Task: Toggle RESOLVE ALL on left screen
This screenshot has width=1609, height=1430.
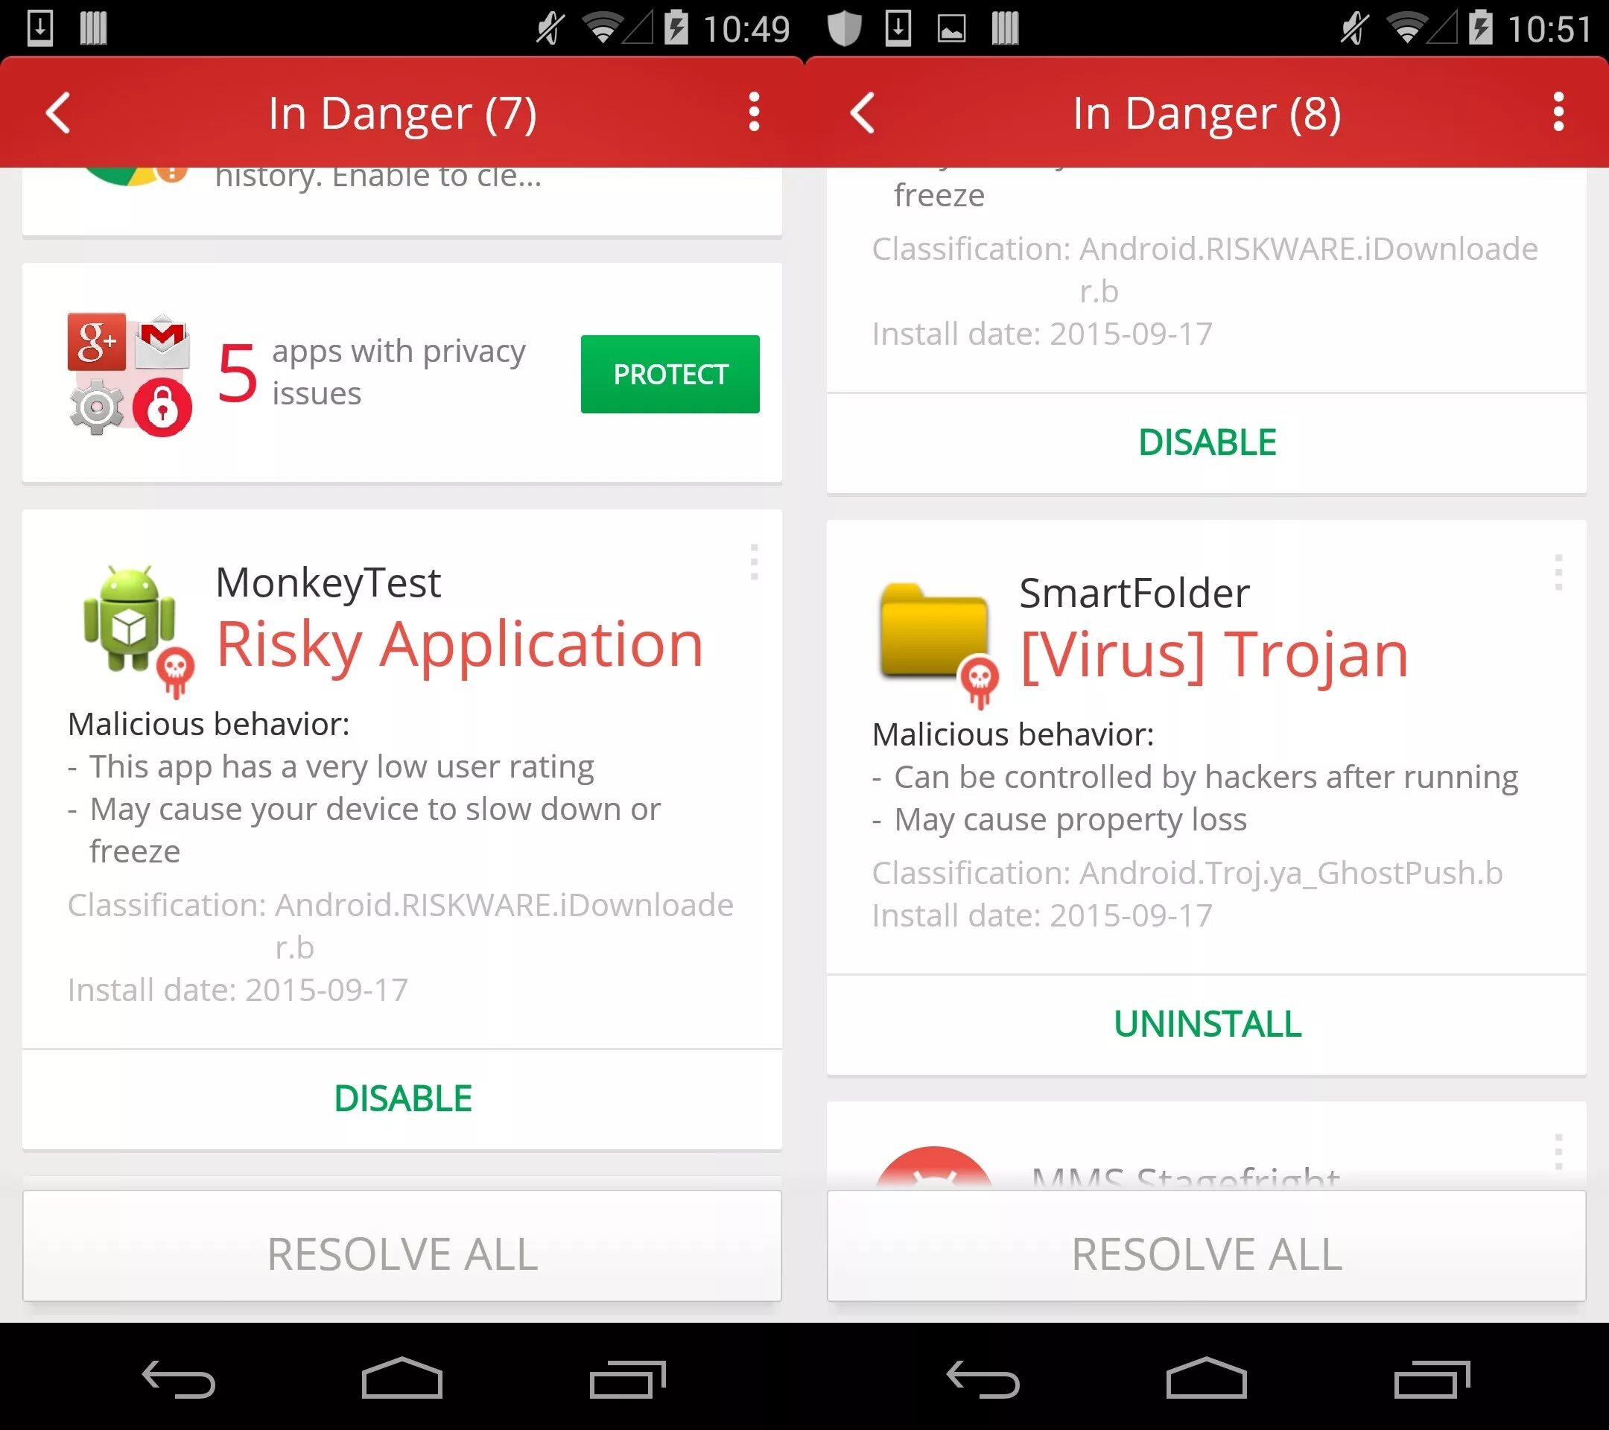Action: [x=403, y=1252]
